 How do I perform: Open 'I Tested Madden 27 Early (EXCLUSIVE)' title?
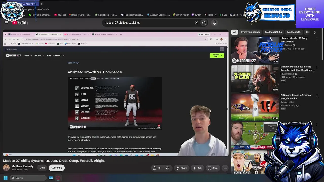[294, 40]
